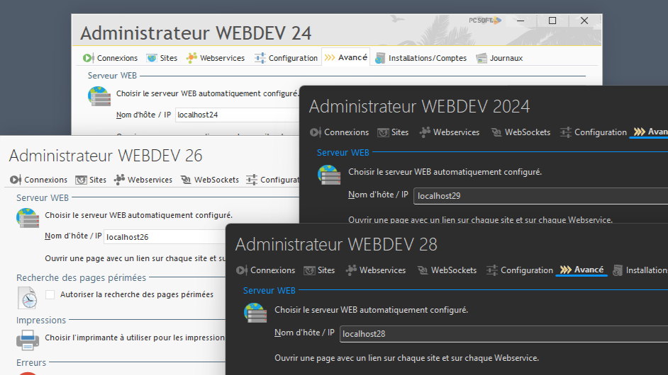Image resolution: width=668 pixels, height=375 pixels.
Task: Focus the localhost26 host name field
Action: (163, 237)
